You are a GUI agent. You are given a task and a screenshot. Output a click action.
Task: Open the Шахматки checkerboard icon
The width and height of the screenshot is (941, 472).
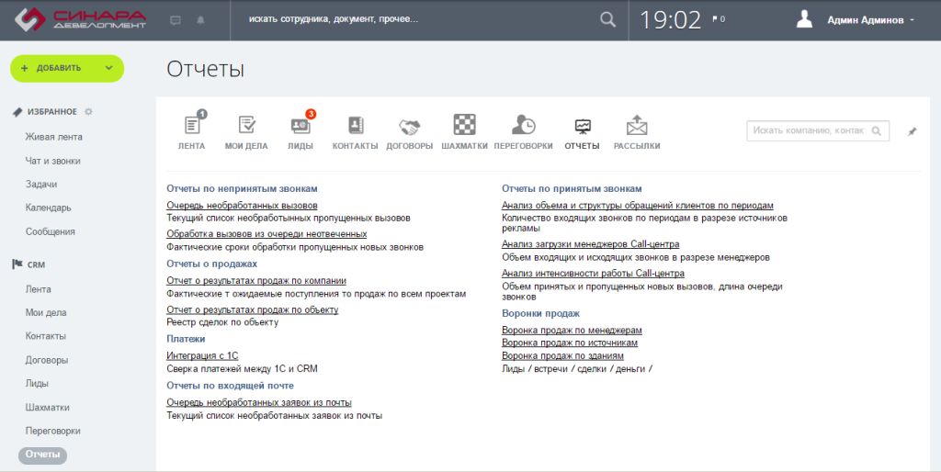tap(464, 124)
